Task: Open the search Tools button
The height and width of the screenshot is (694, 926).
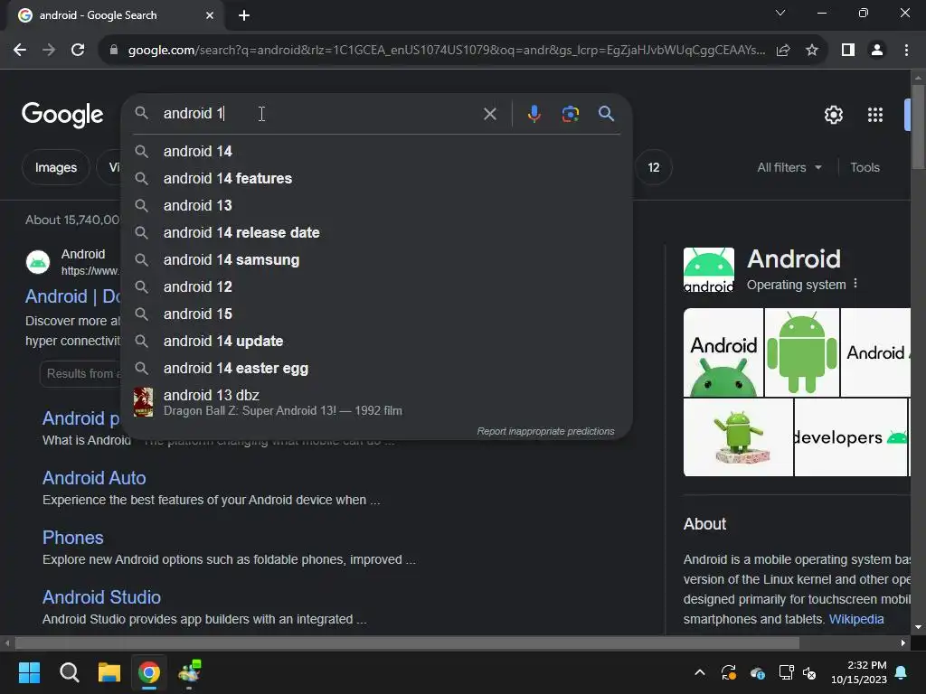Action: tap(865, 167)
